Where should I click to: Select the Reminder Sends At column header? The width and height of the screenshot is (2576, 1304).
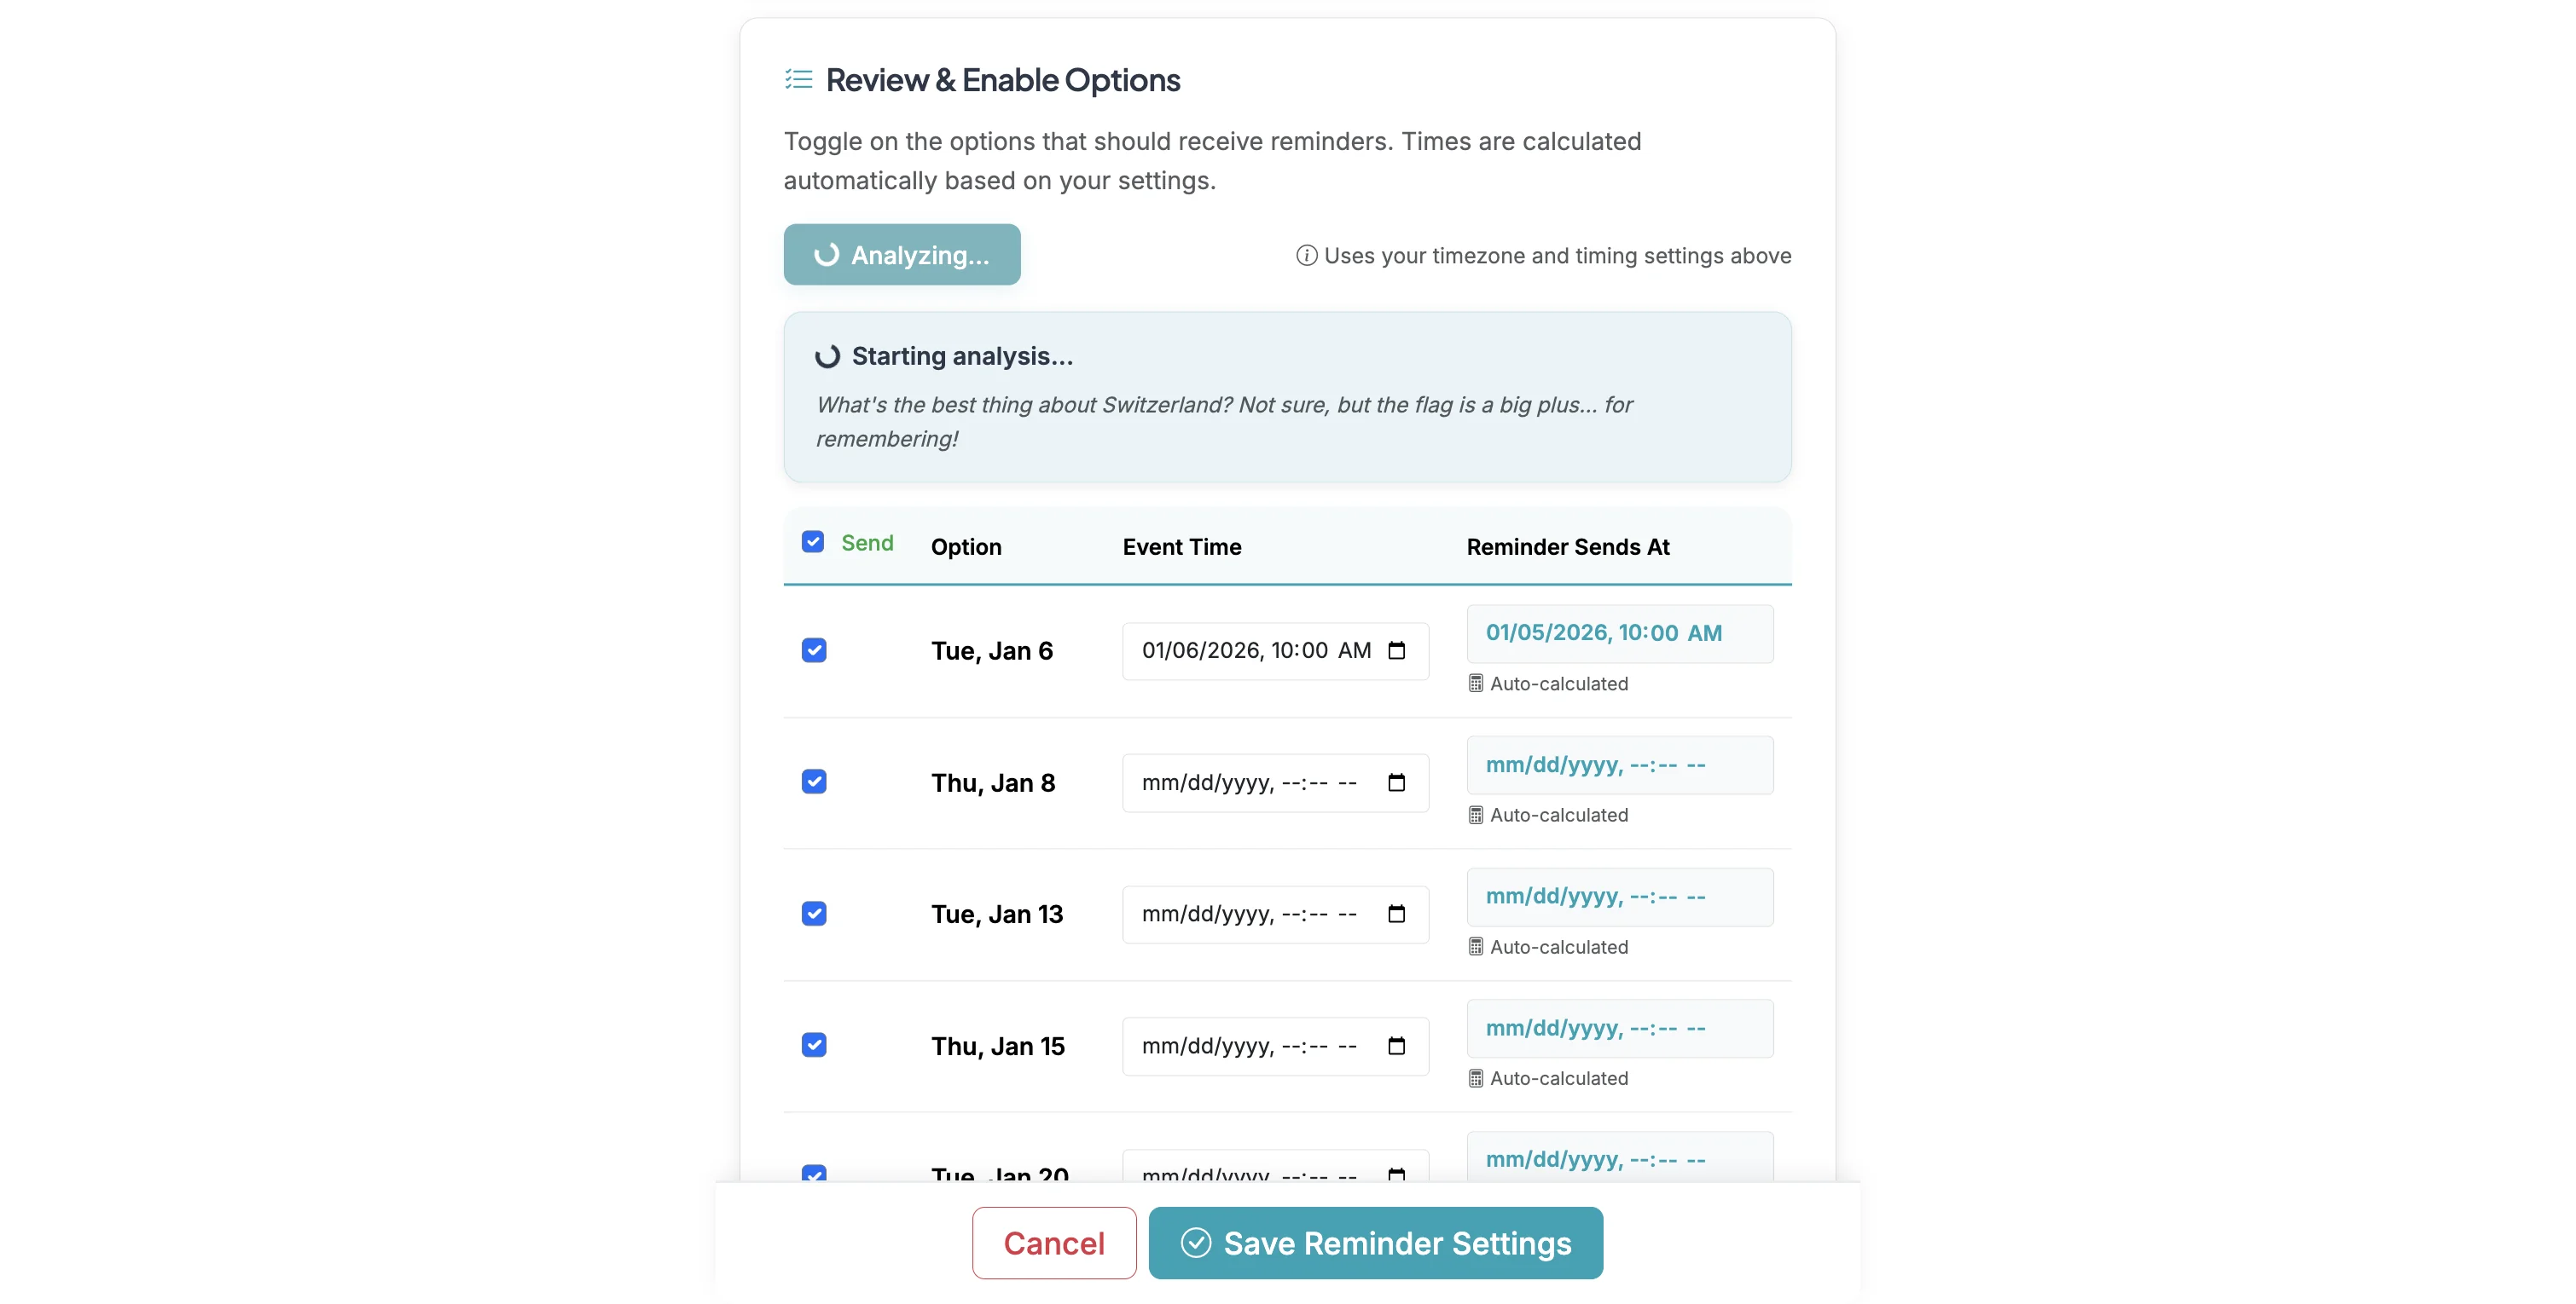[x=1566, y=546]
